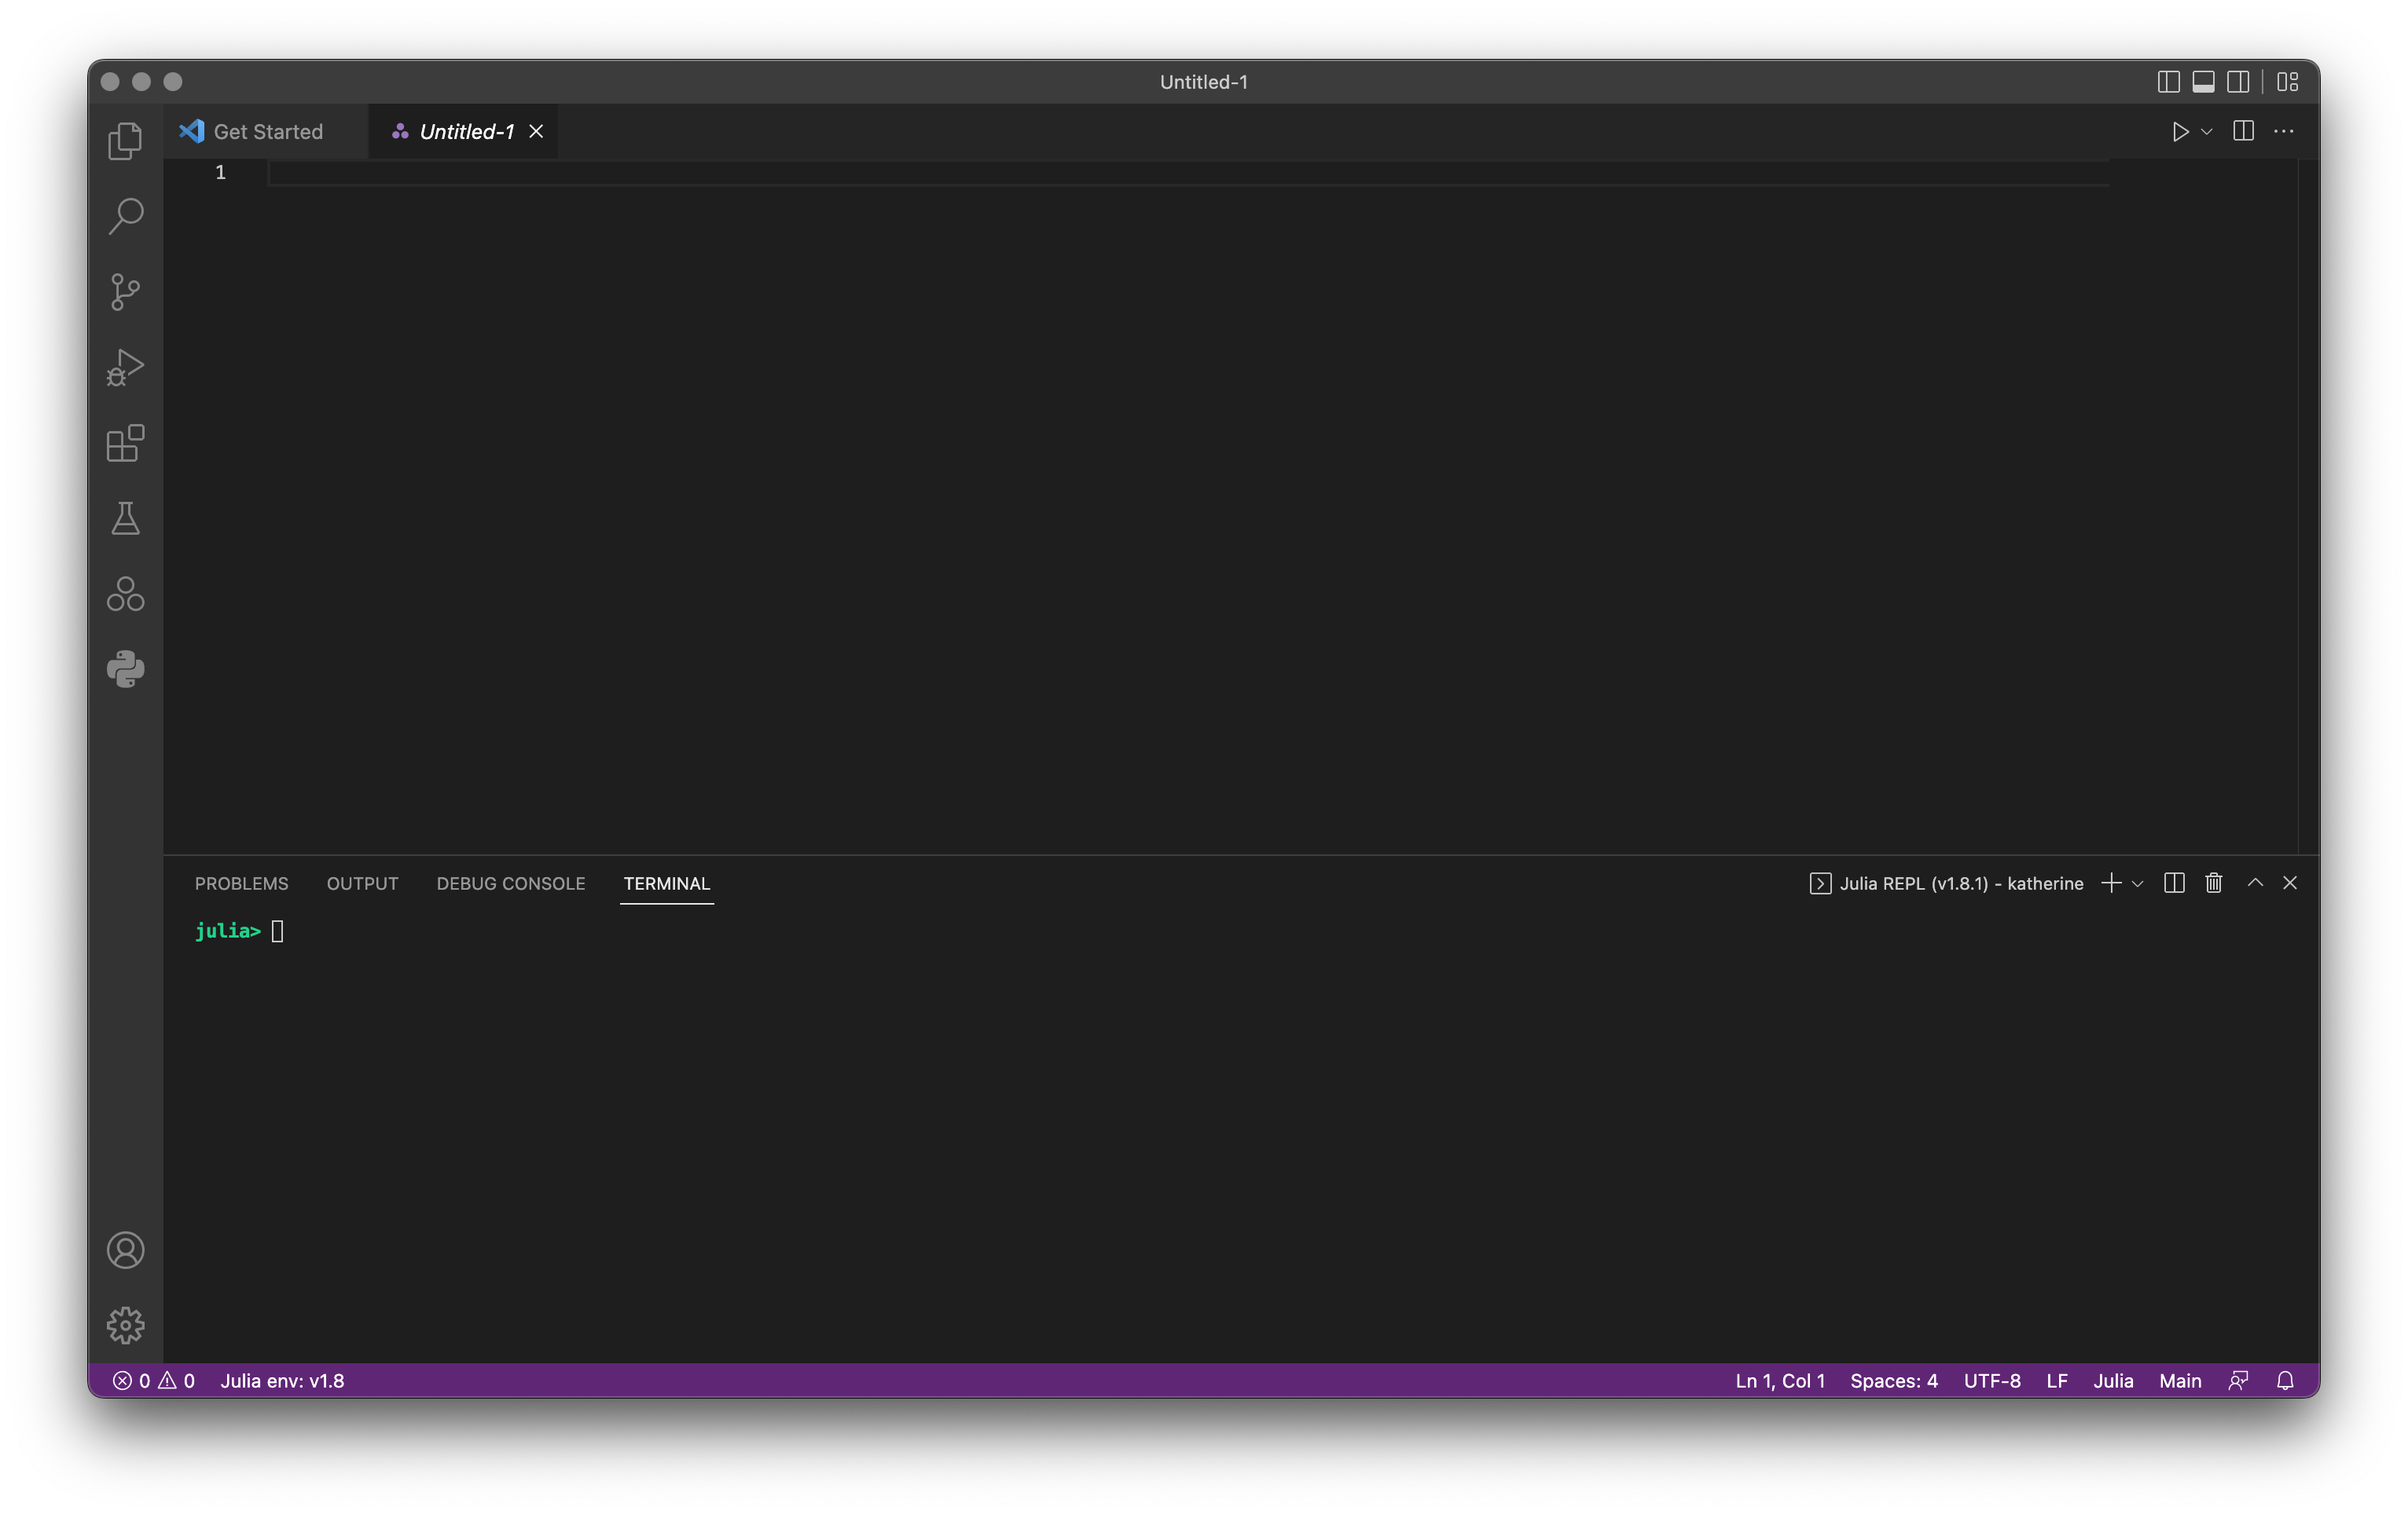This screenshot has height=1514, width=2408.
Task: Select language mode Julia
Action: pyautogui.click(x=2113, y=1380)
